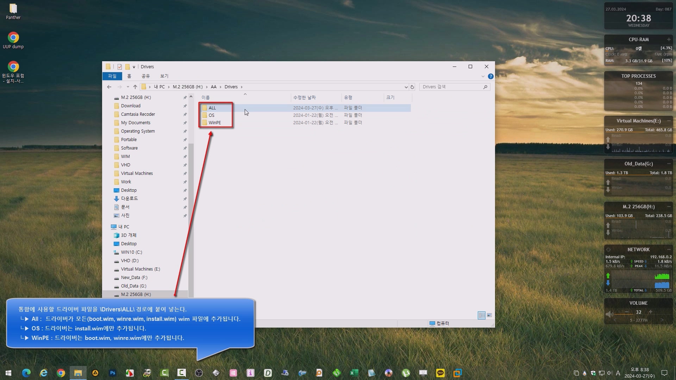Switch to the 홈 ribbon tab
The image size is (676, 380).
point(129,76)
